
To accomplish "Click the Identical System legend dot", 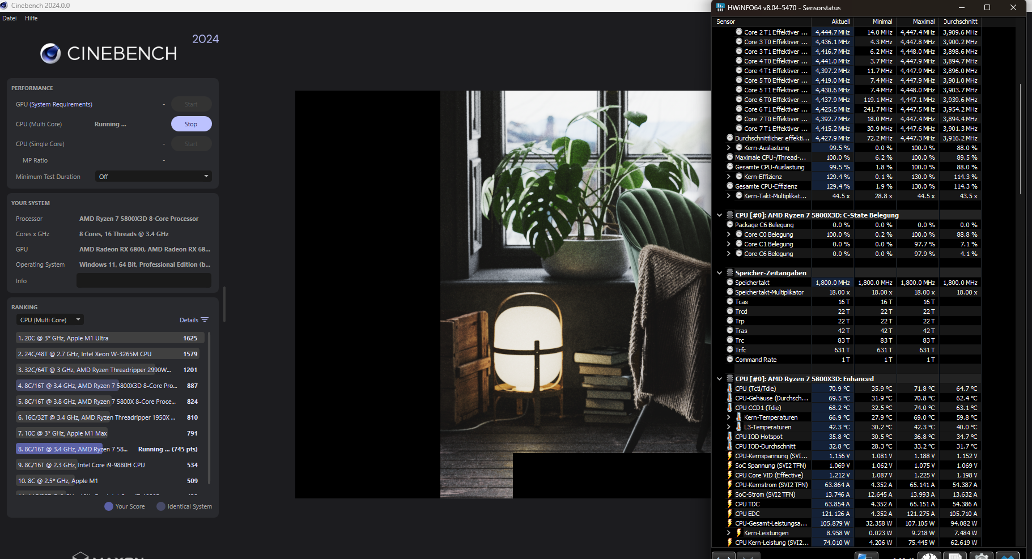I will click(x=161, y=506).
